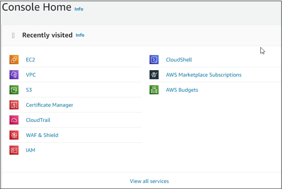
Task: Open the EC2 service link
Action: coord(30,60)
